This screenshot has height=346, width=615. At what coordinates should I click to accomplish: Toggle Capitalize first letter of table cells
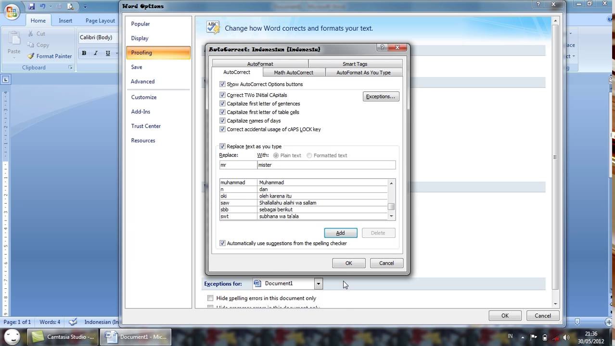coord(222,112)
